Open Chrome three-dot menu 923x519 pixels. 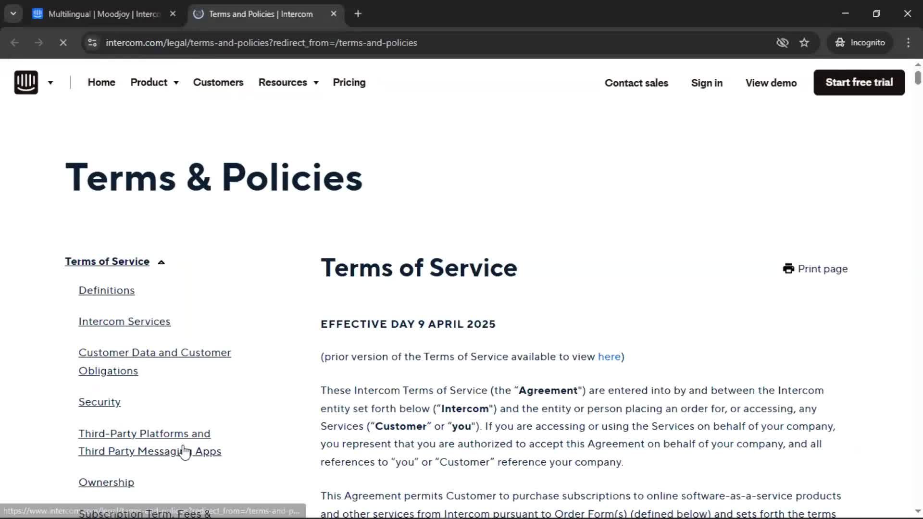click(908, 43)
